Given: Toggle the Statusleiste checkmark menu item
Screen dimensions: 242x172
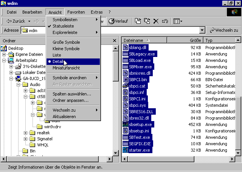Looking at the screenshot, I should 73,26.
